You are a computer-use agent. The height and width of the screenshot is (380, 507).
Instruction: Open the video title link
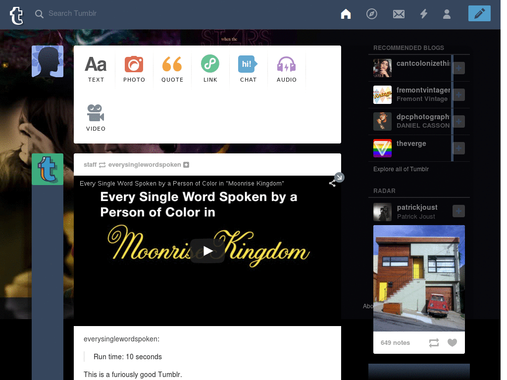click(x=182, y=184)
